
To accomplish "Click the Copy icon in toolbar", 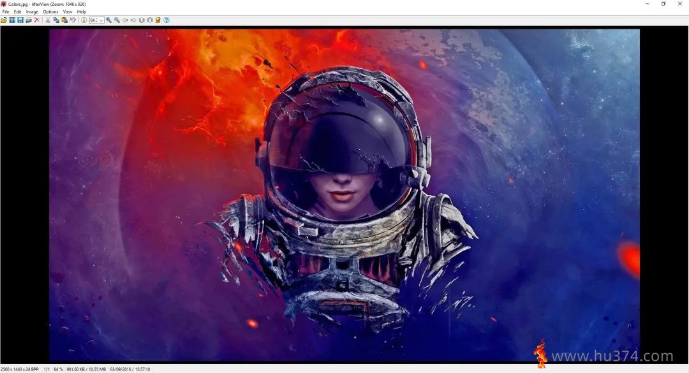I will point(56,20).
